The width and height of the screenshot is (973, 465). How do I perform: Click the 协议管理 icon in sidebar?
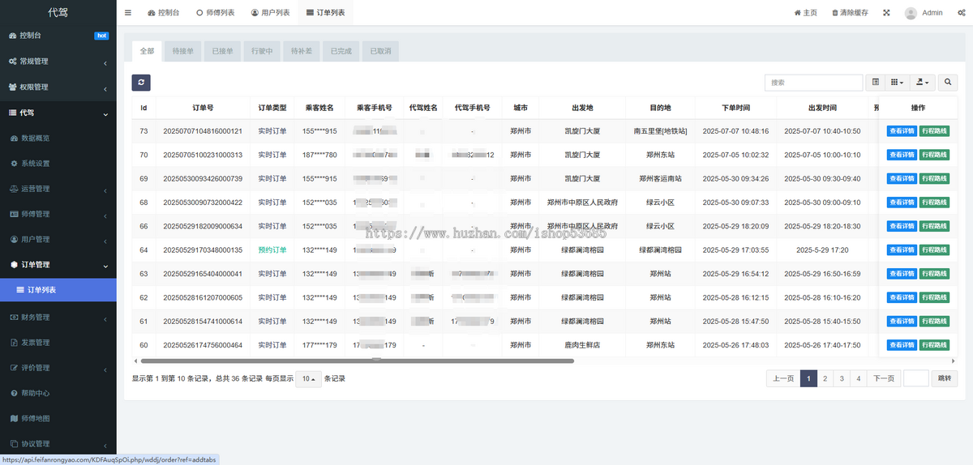14,444
